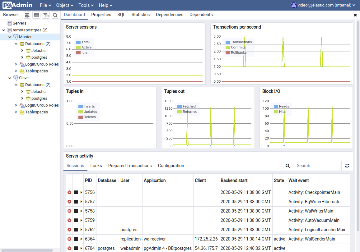Cancel active query for PID 5762

[x=76, y=230]
